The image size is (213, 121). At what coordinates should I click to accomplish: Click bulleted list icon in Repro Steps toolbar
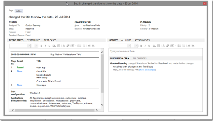tap(80, 46)
